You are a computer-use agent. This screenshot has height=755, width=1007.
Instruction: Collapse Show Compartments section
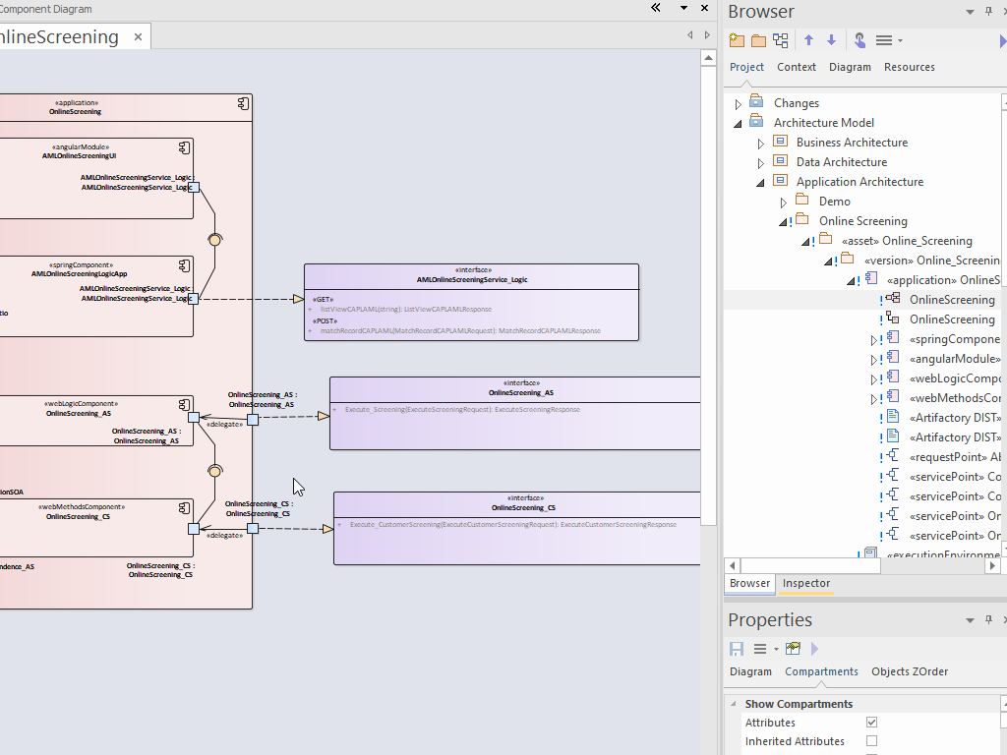(x=734, y=704)
